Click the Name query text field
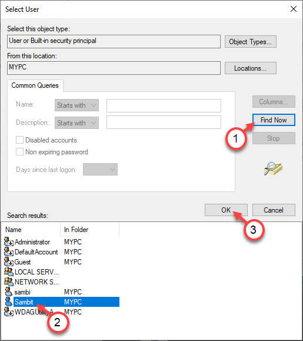 (164, 105)
